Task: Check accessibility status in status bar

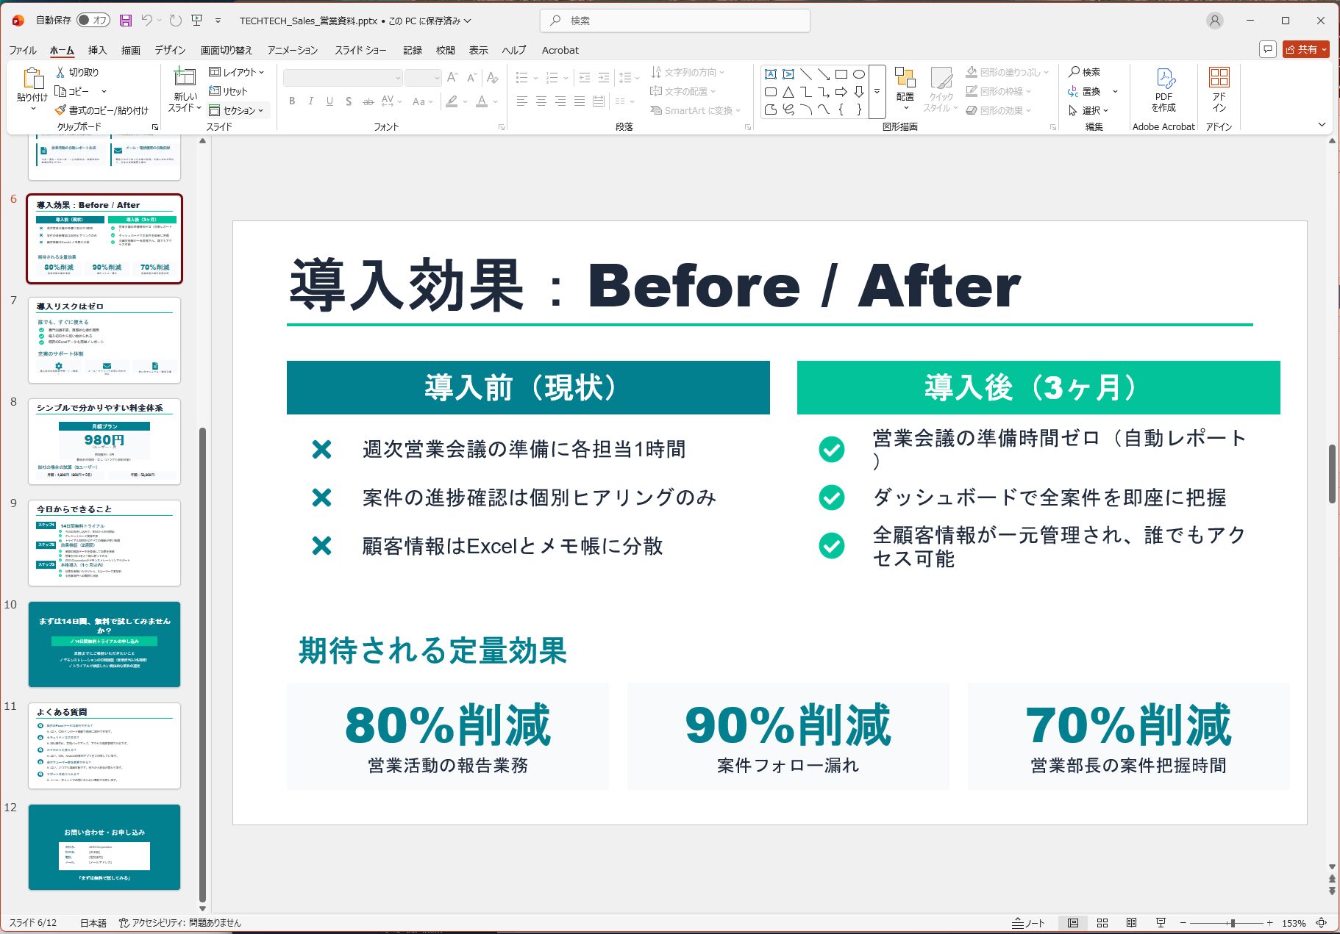Action: [180, 923]
